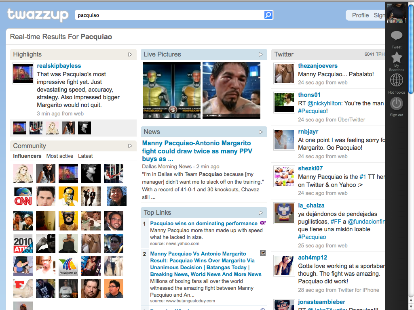Open thons01 profile picture

pos(284,102)
